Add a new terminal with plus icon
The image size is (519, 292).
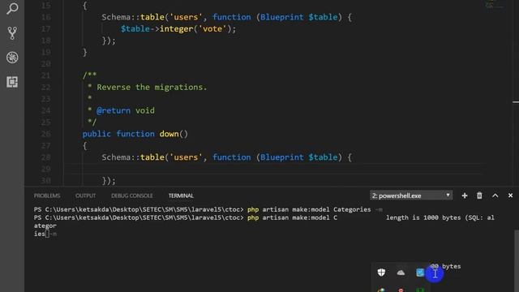(x=465, y=195)
